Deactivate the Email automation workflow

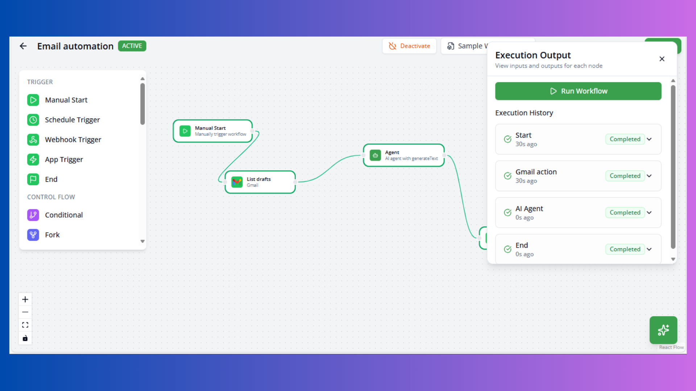(409, 46)
